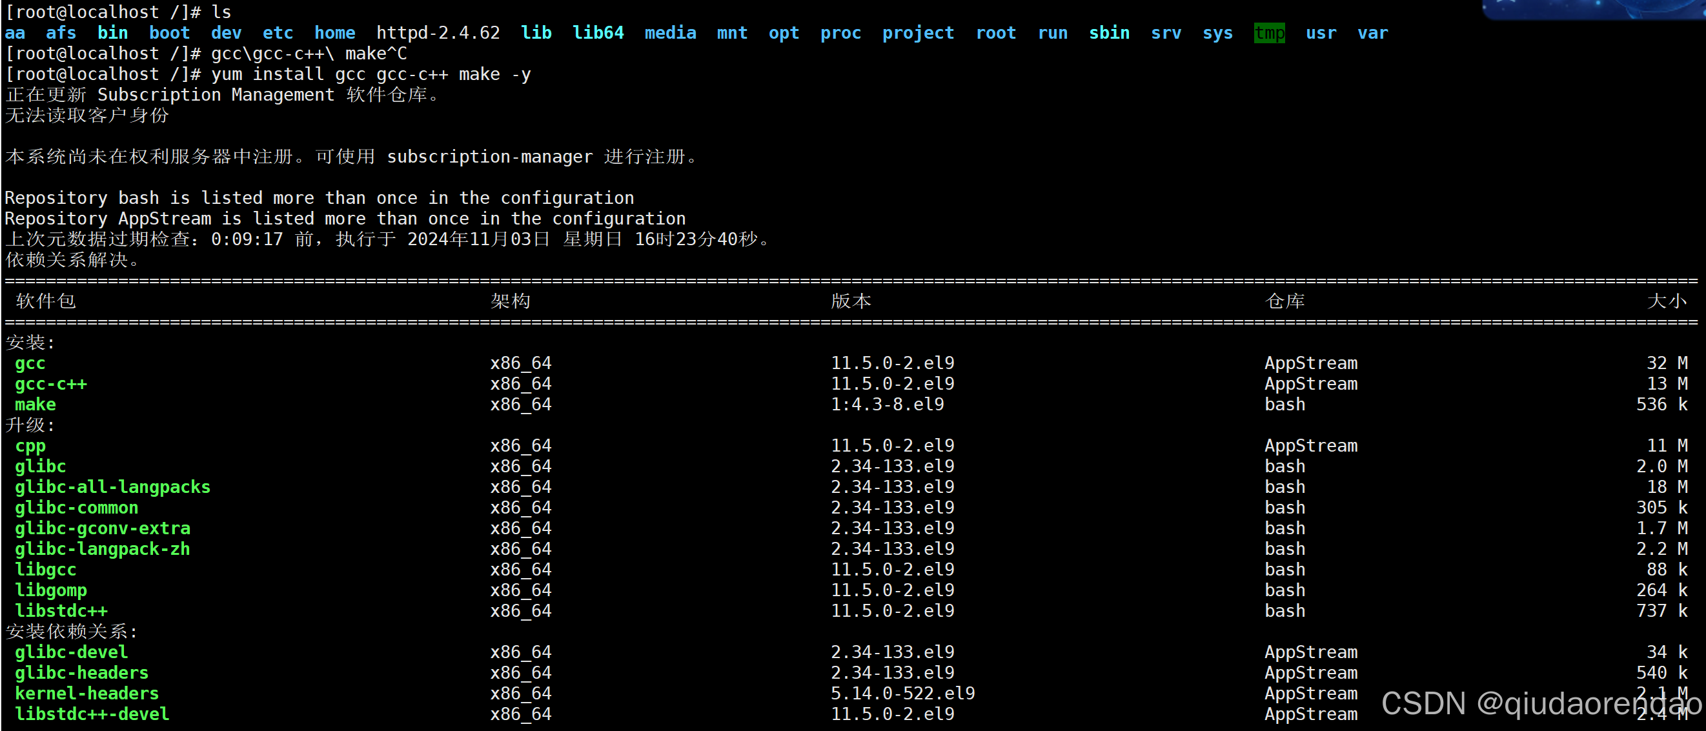
Task: Click the libstdc++-devel package name
Action: click(x=92, y=714)
